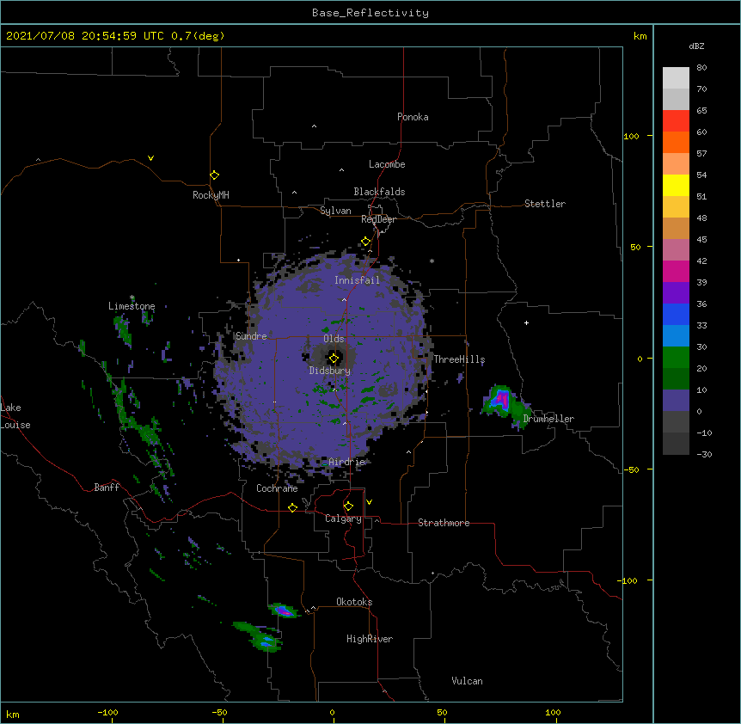The height and width of the screenshot is (724, 741).
Task: Click the Sylvan label
Action: [335, 211]
